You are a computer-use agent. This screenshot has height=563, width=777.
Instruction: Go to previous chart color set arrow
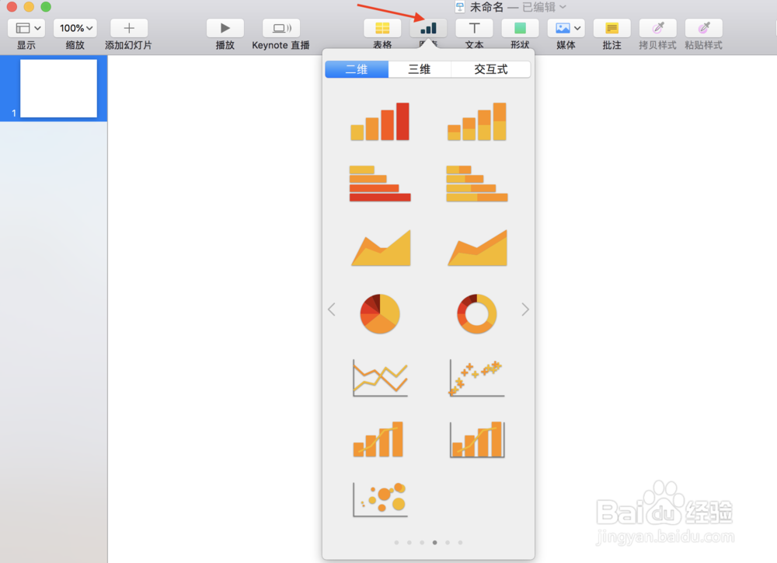pos(332,309)
